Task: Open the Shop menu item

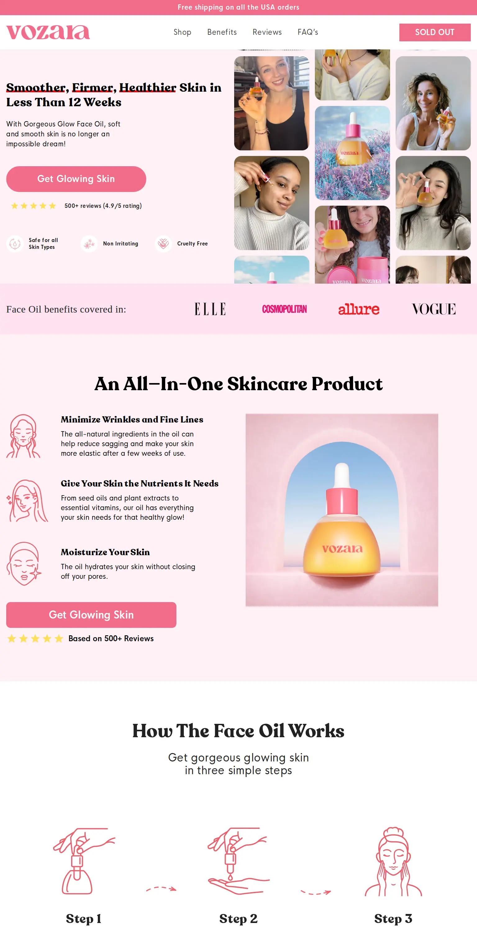Action: tap(182, 32)
